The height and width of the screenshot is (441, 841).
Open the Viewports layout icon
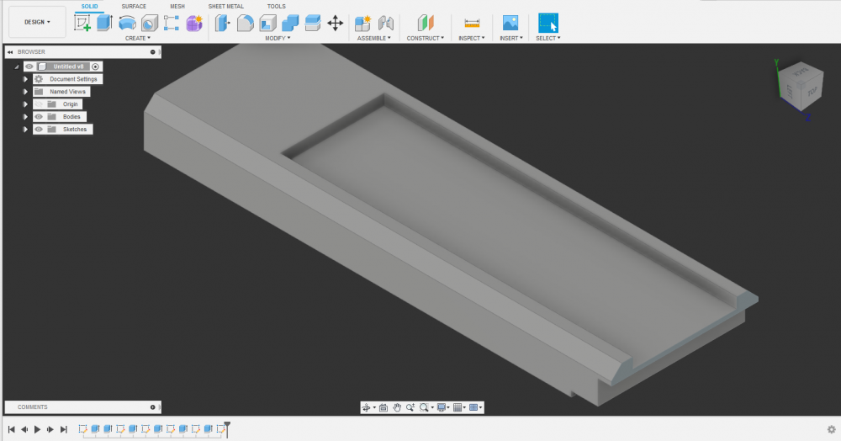click(x=473, y=407)
